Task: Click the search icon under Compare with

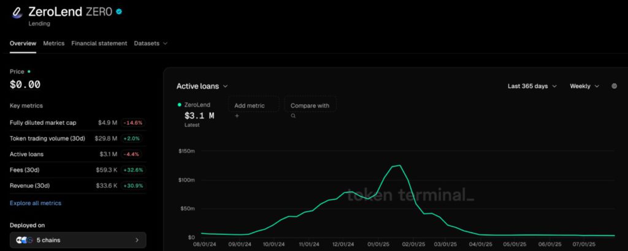Action: click(293, 115)
